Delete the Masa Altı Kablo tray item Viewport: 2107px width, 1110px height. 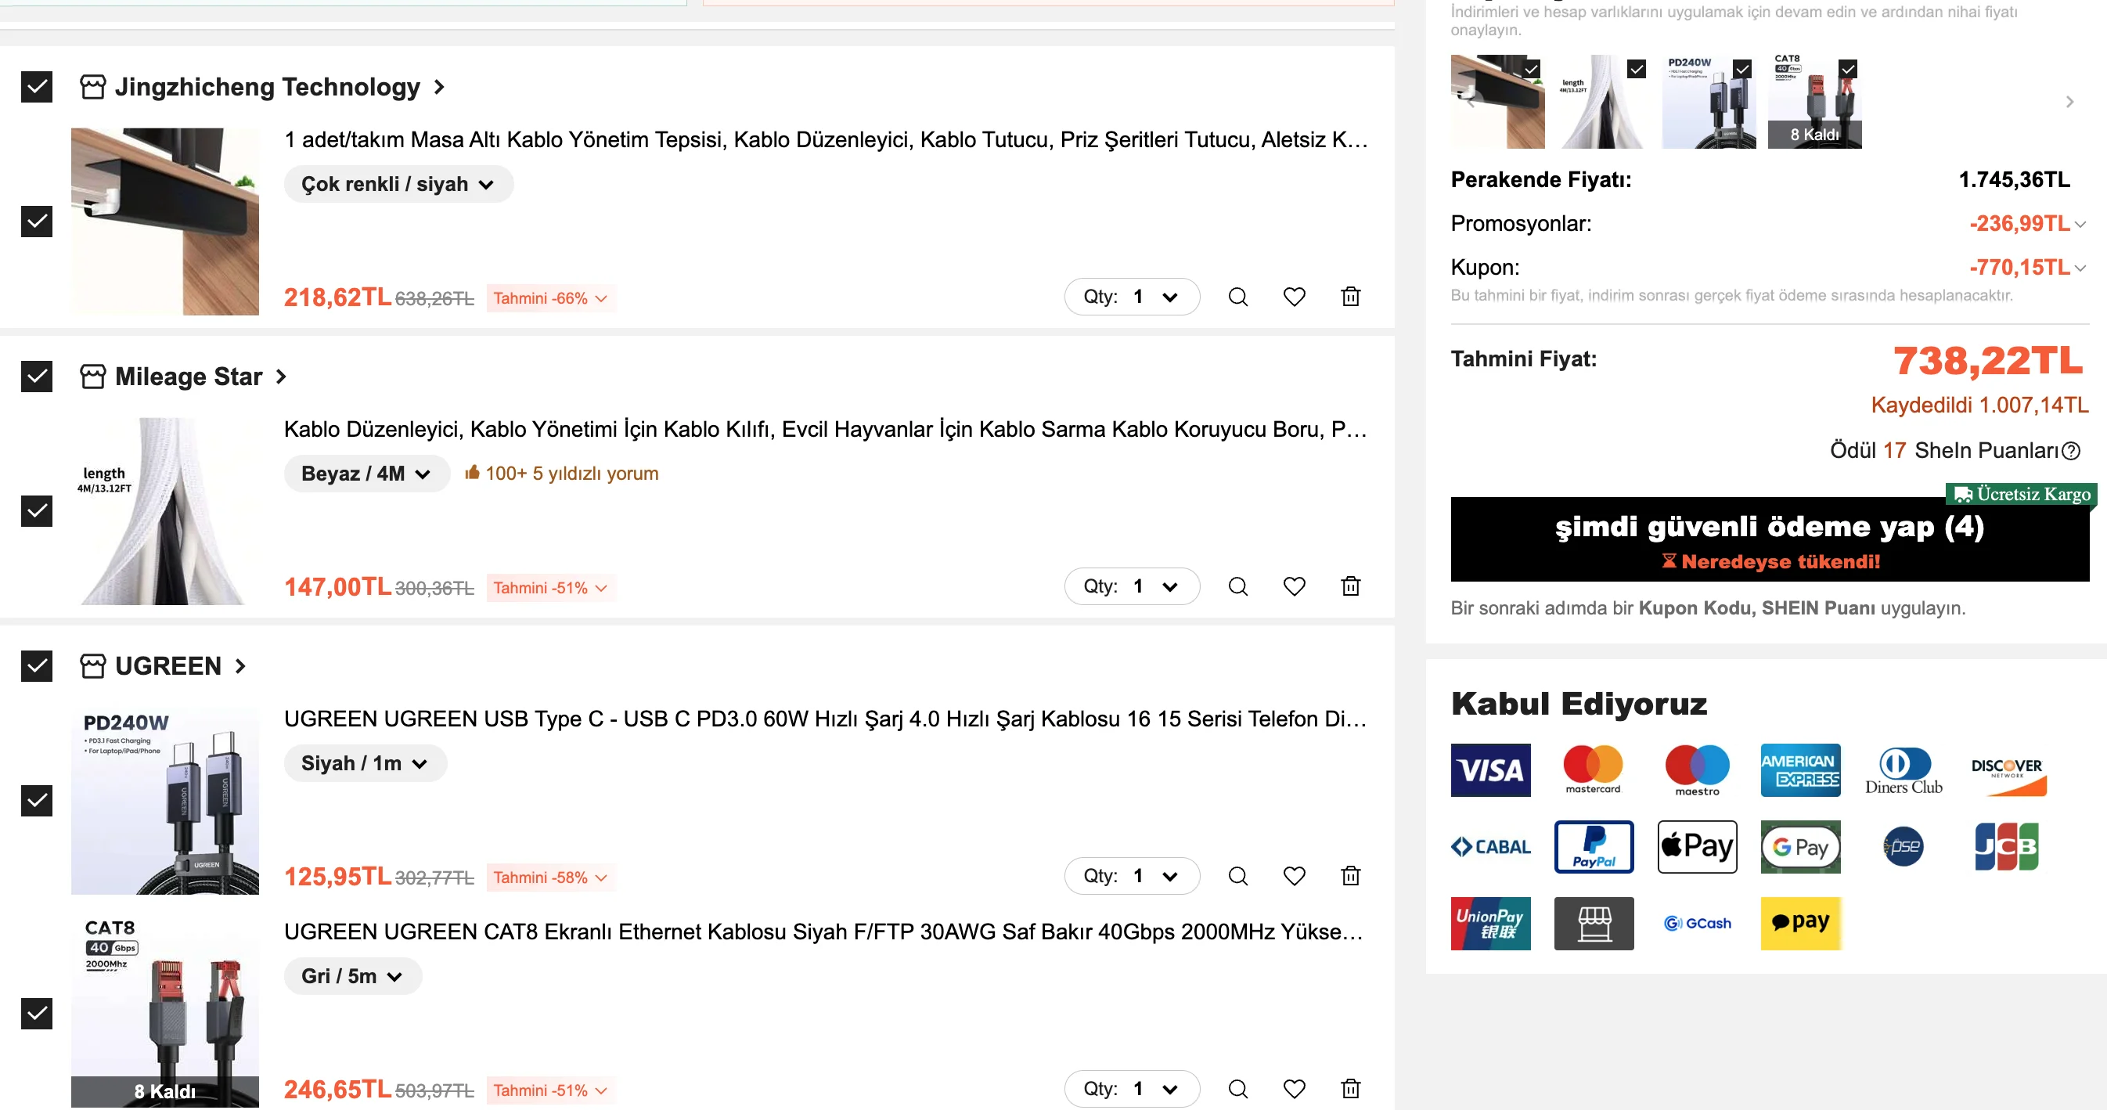[1349, 297]
